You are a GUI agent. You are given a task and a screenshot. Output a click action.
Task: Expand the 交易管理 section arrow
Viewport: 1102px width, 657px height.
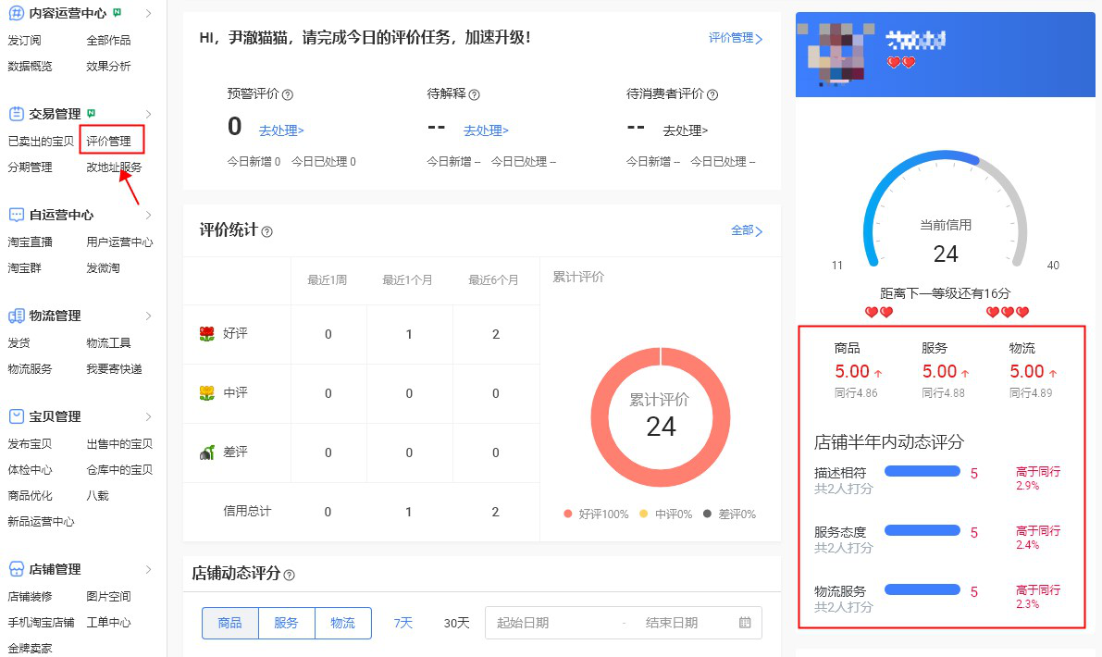tap(148, 114)
